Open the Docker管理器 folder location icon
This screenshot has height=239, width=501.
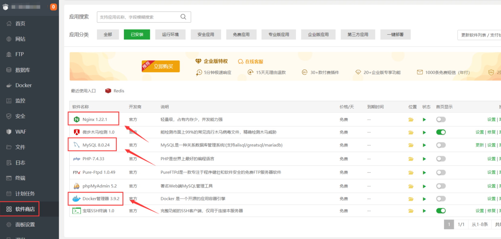point(411,199)
